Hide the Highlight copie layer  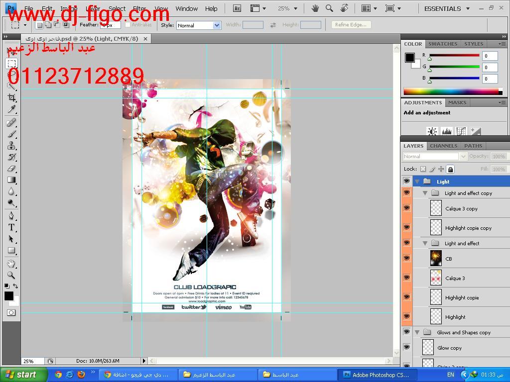[x=407, y=297]
